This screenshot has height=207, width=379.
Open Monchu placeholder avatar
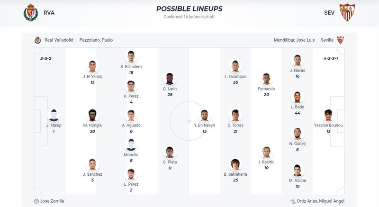point(131,144)
